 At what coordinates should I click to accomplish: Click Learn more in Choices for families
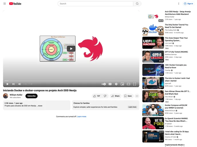132,107
